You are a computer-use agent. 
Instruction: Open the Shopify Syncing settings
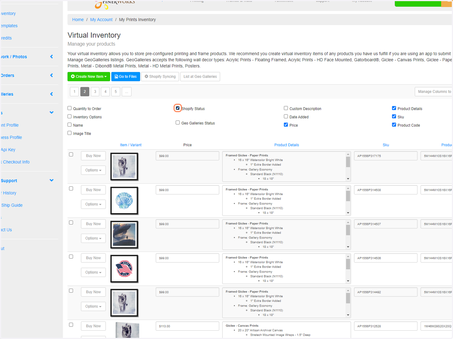(x=160, y=76)
